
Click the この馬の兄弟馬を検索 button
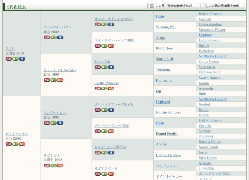point(222,6)
